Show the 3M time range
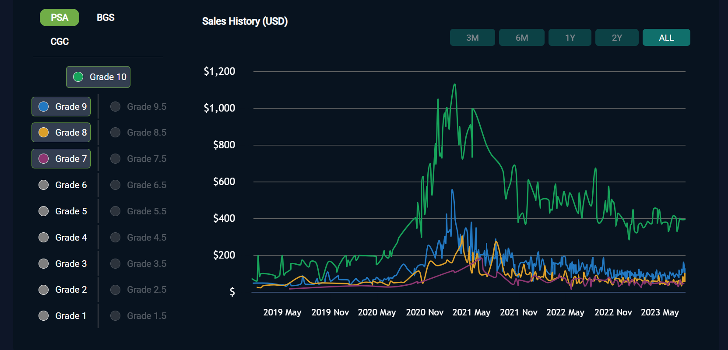 click(472, 38)
